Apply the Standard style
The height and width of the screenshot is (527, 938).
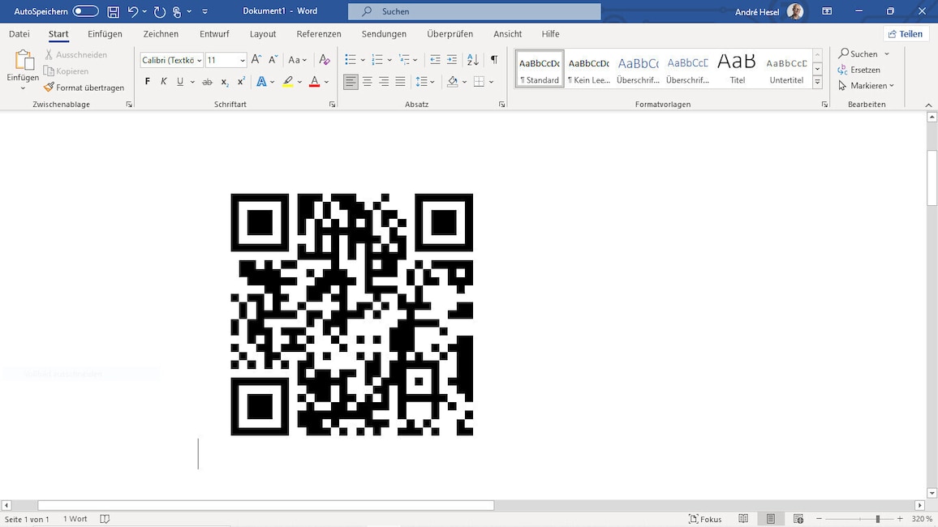(x=540, y=69)
